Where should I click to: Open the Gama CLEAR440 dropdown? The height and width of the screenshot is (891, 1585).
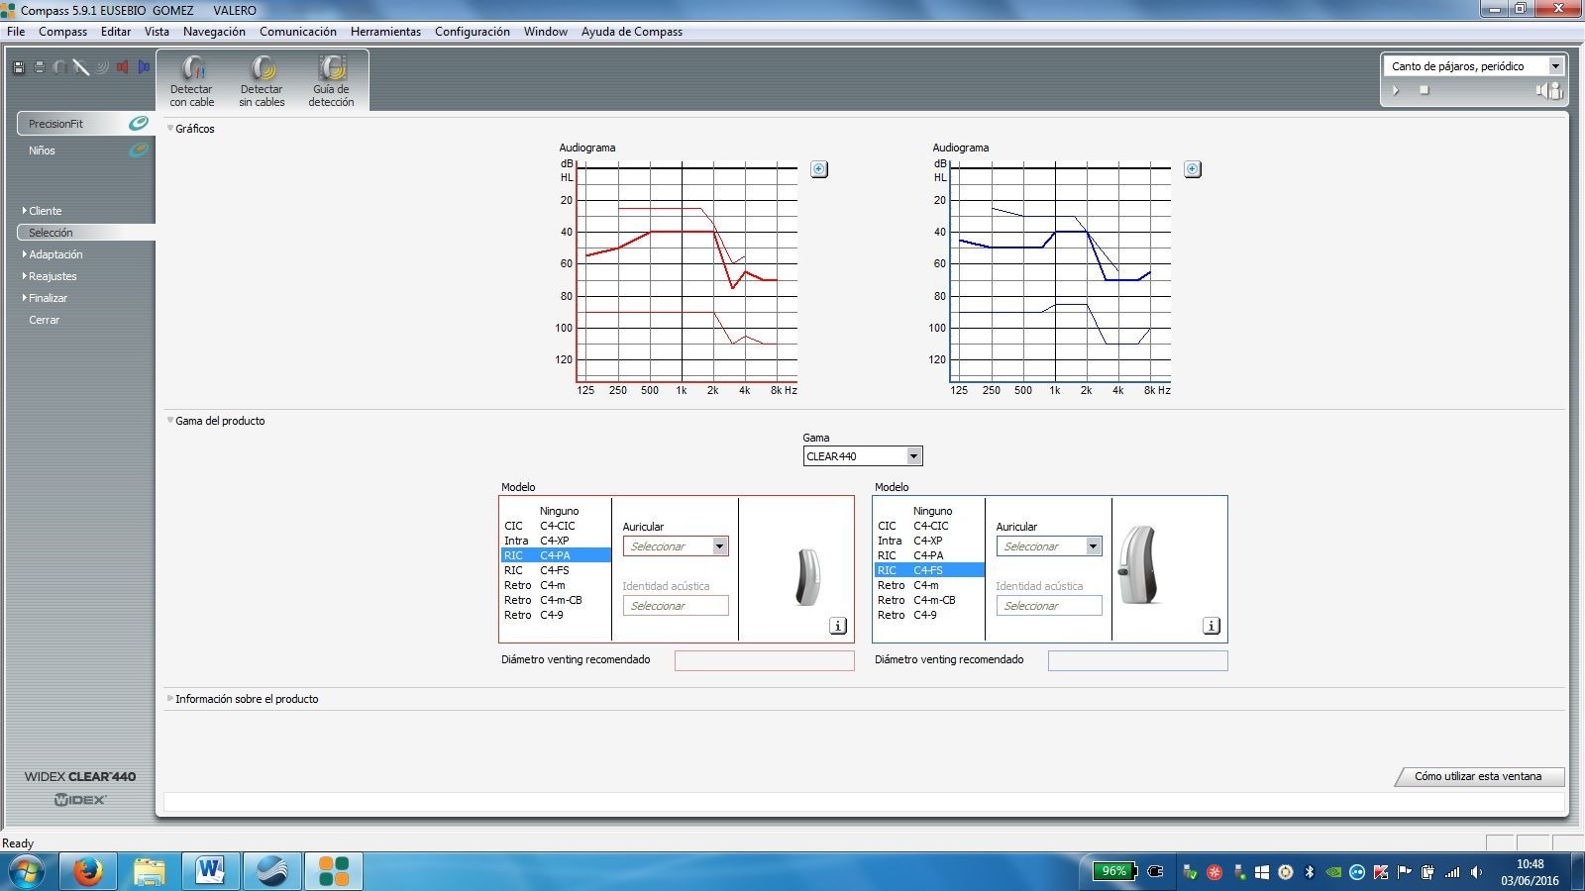pyautogui.click(x=914, y=456)
